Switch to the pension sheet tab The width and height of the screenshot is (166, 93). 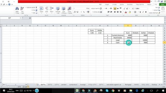(x=64, y=84)
